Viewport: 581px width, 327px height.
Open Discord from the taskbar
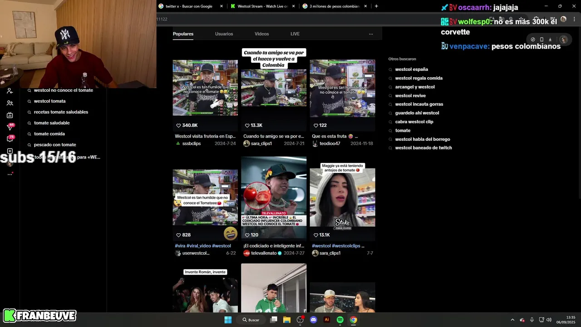tap(313, 320)
